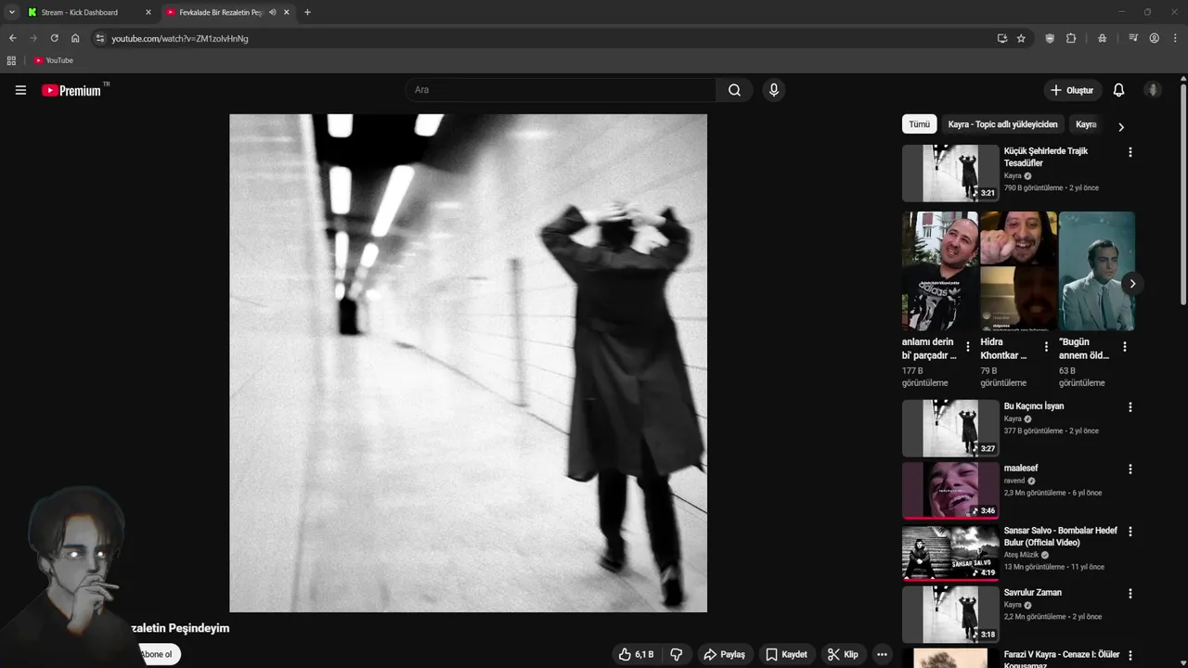Click 'Farazi V Kayra - Cenaze I' title

[1062, 660]
